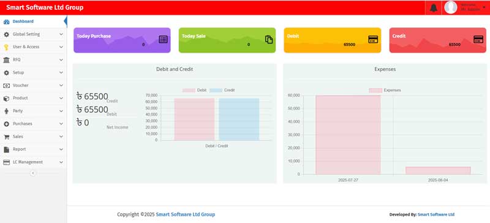
Task: Click the Sales shopping cart icon
Action: click(6, 137)
